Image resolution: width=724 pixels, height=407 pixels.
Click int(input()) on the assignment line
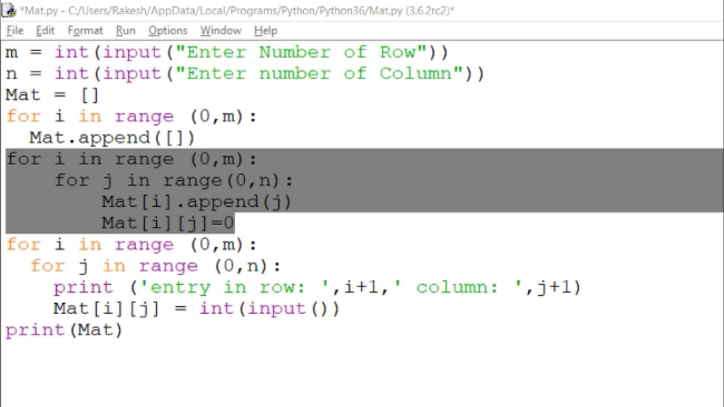click(x=269, y=308)
